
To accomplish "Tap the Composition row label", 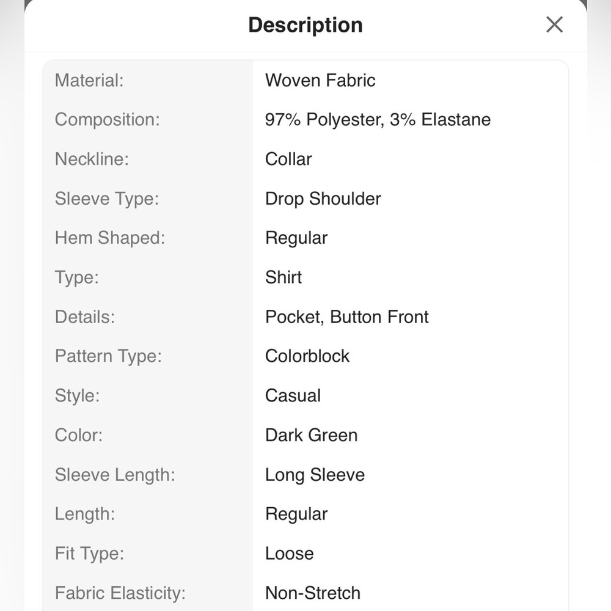I will [x=107, y=120].
